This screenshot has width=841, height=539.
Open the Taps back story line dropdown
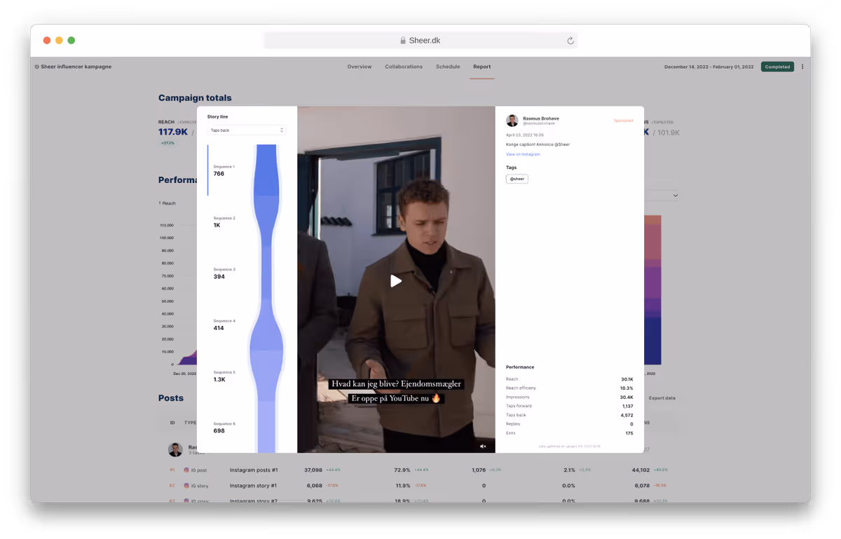click(247, 130)
